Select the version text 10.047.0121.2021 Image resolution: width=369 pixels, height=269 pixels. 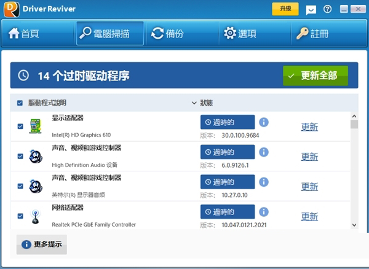point(244,225)
